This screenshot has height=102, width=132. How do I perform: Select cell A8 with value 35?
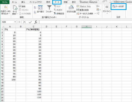(x=10, y=50)
